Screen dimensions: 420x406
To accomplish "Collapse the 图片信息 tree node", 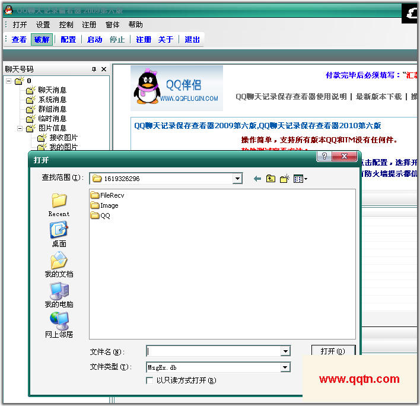I will [20, 128].
